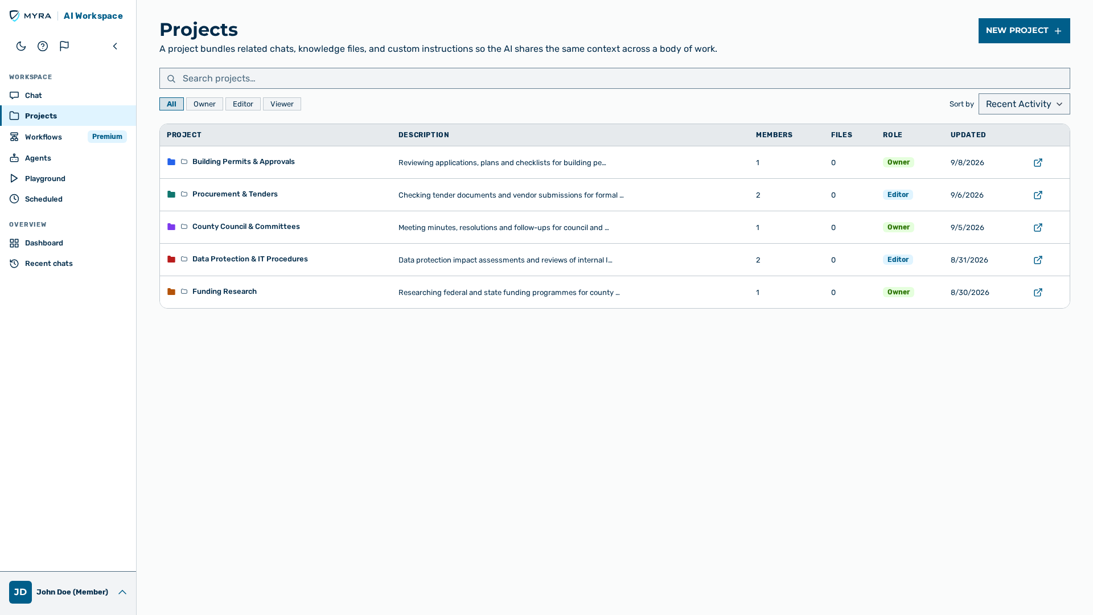Viewport: 1093px width, 615px height.
Task: Open the Funding Research project
Action: tap(224, 292)
